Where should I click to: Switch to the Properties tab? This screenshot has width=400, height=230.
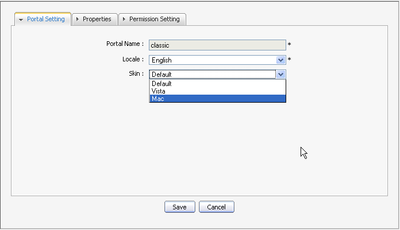pyautogui.click(x=95, y=19)
